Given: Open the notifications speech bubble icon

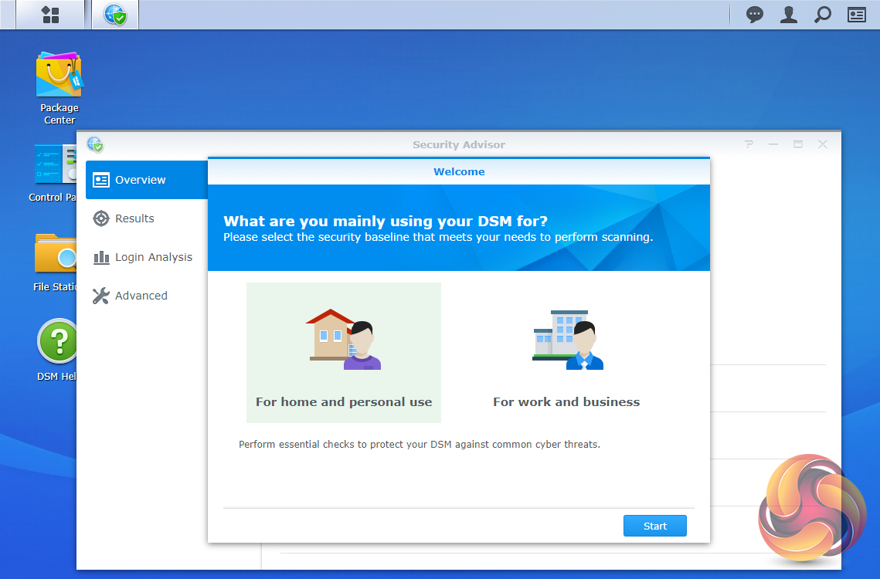Looking at the screenshot, I should pyautogui.click(x=754, y=15).
